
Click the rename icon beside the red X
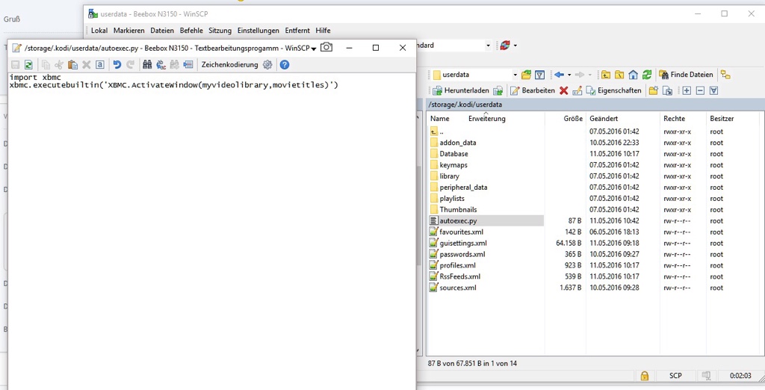click(x=577, y=90)
